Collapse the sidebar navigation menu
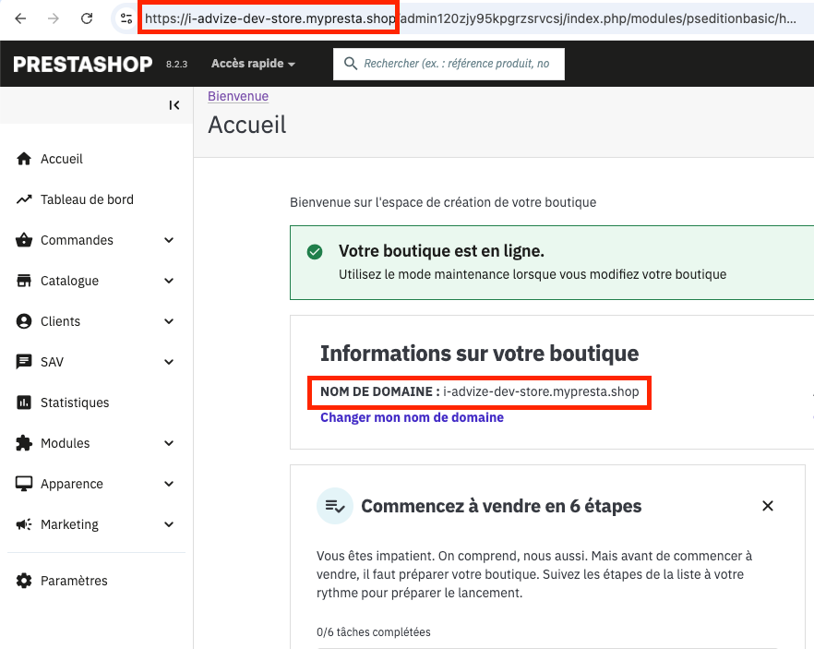 coord(174,105)
